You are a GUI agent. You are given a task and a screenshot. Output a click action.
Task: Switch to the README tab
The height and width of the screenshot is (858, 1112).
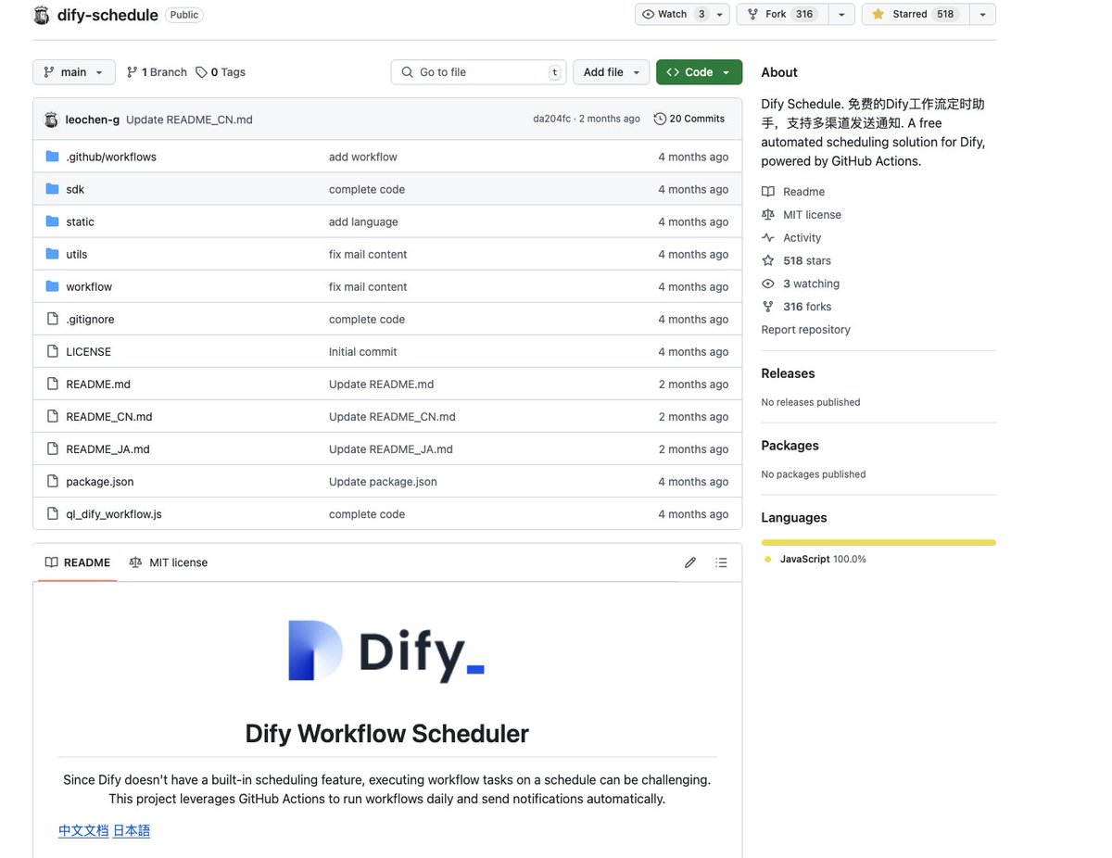point(78,562)
